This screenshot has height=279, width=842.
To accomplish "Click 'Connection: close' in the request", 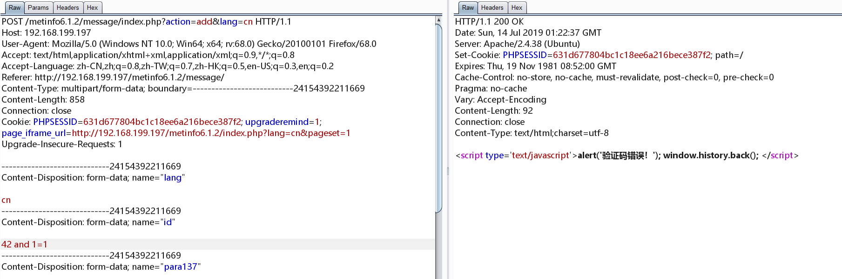I will [x=37, y=111].
